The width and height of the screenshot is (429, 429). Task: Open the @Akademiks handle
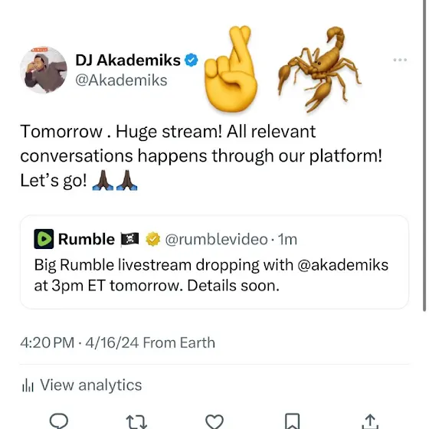point(121,80)
